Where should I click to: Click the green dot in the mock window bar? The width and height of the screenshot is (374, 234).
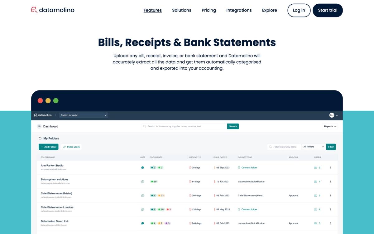coord(56,100)
